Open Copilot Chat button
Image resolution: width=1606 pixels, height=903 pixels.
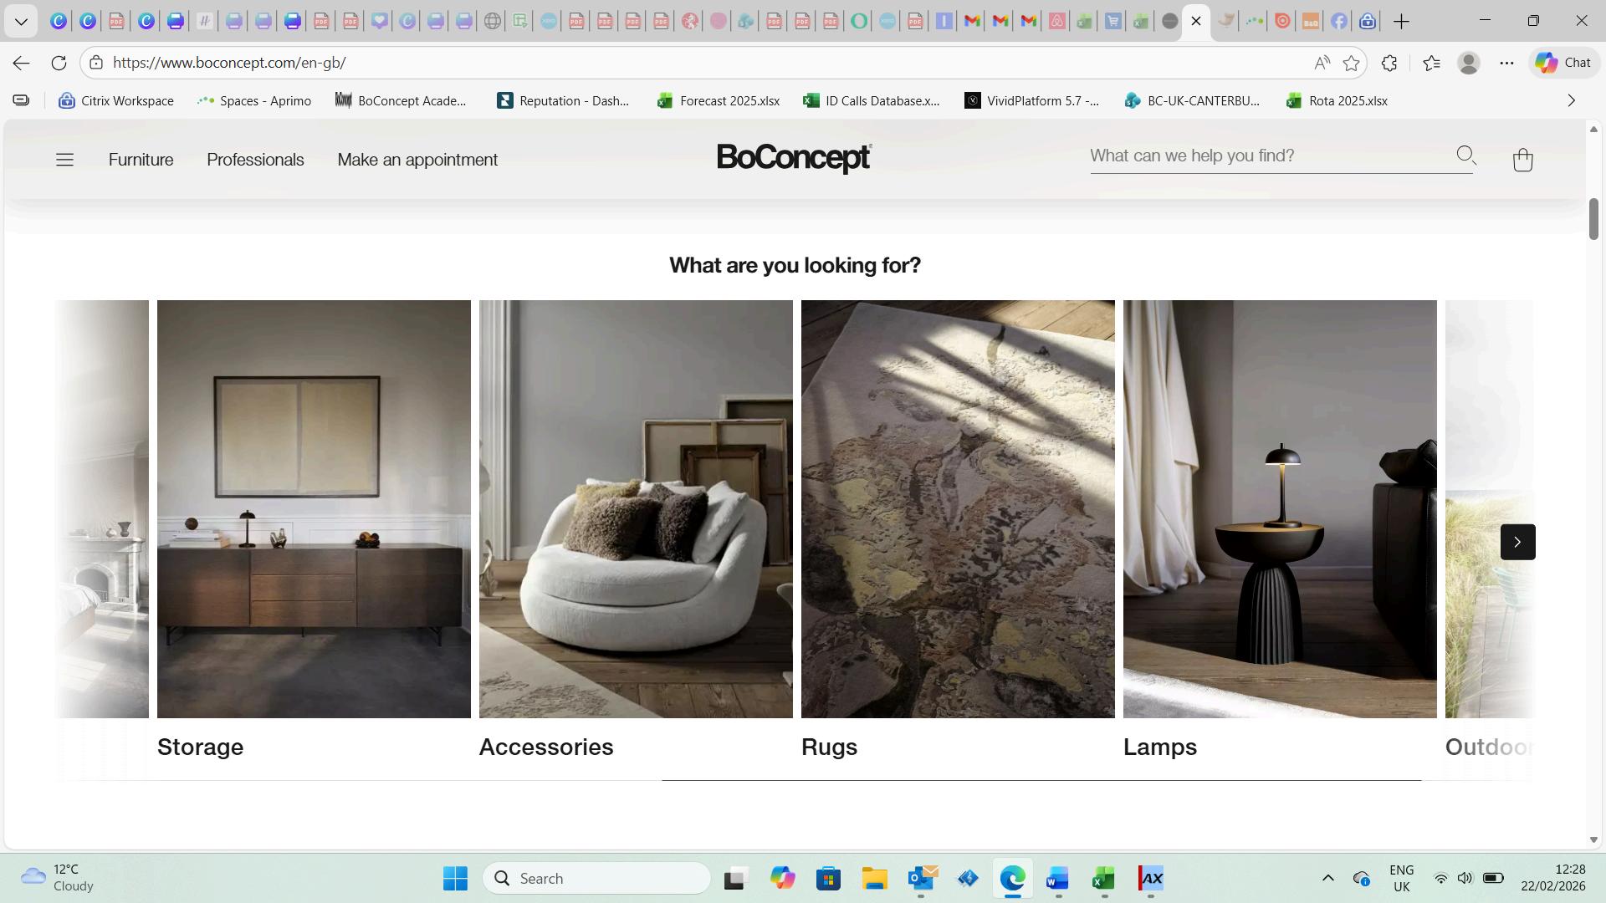[x=1563, y=63]
